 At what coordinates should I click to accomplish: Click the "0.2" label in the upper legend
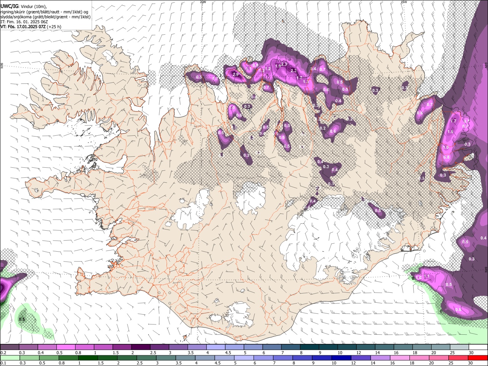3,353
